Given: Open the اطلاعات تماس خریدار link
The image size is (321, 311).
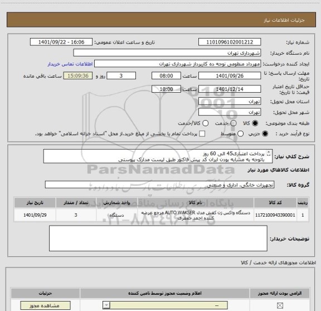Looking at the screenshot, I should [x=70, y=64].
